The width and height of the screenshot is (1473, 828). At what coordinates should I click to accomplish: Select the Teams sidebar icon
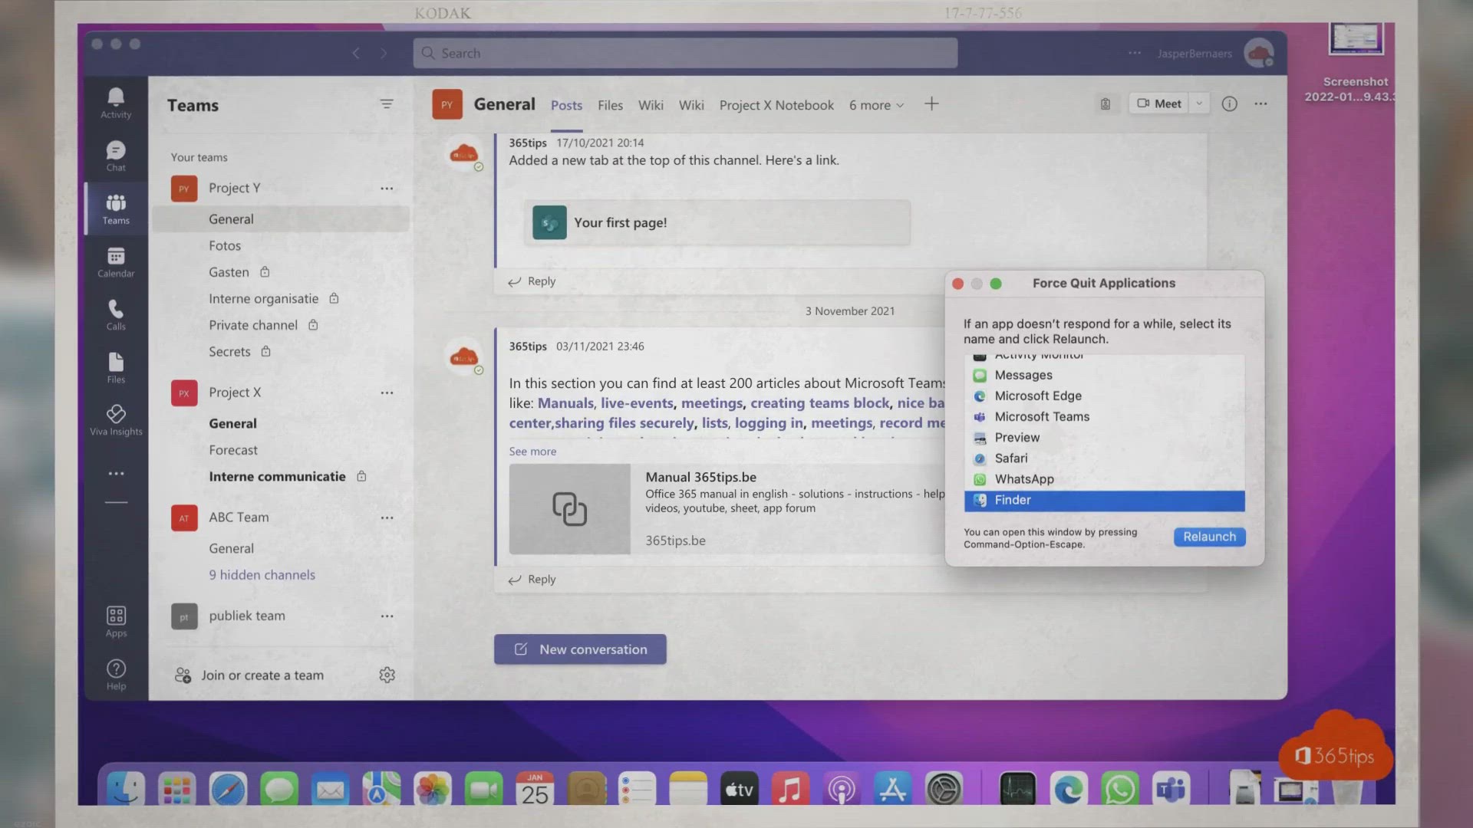click(116, 209)
